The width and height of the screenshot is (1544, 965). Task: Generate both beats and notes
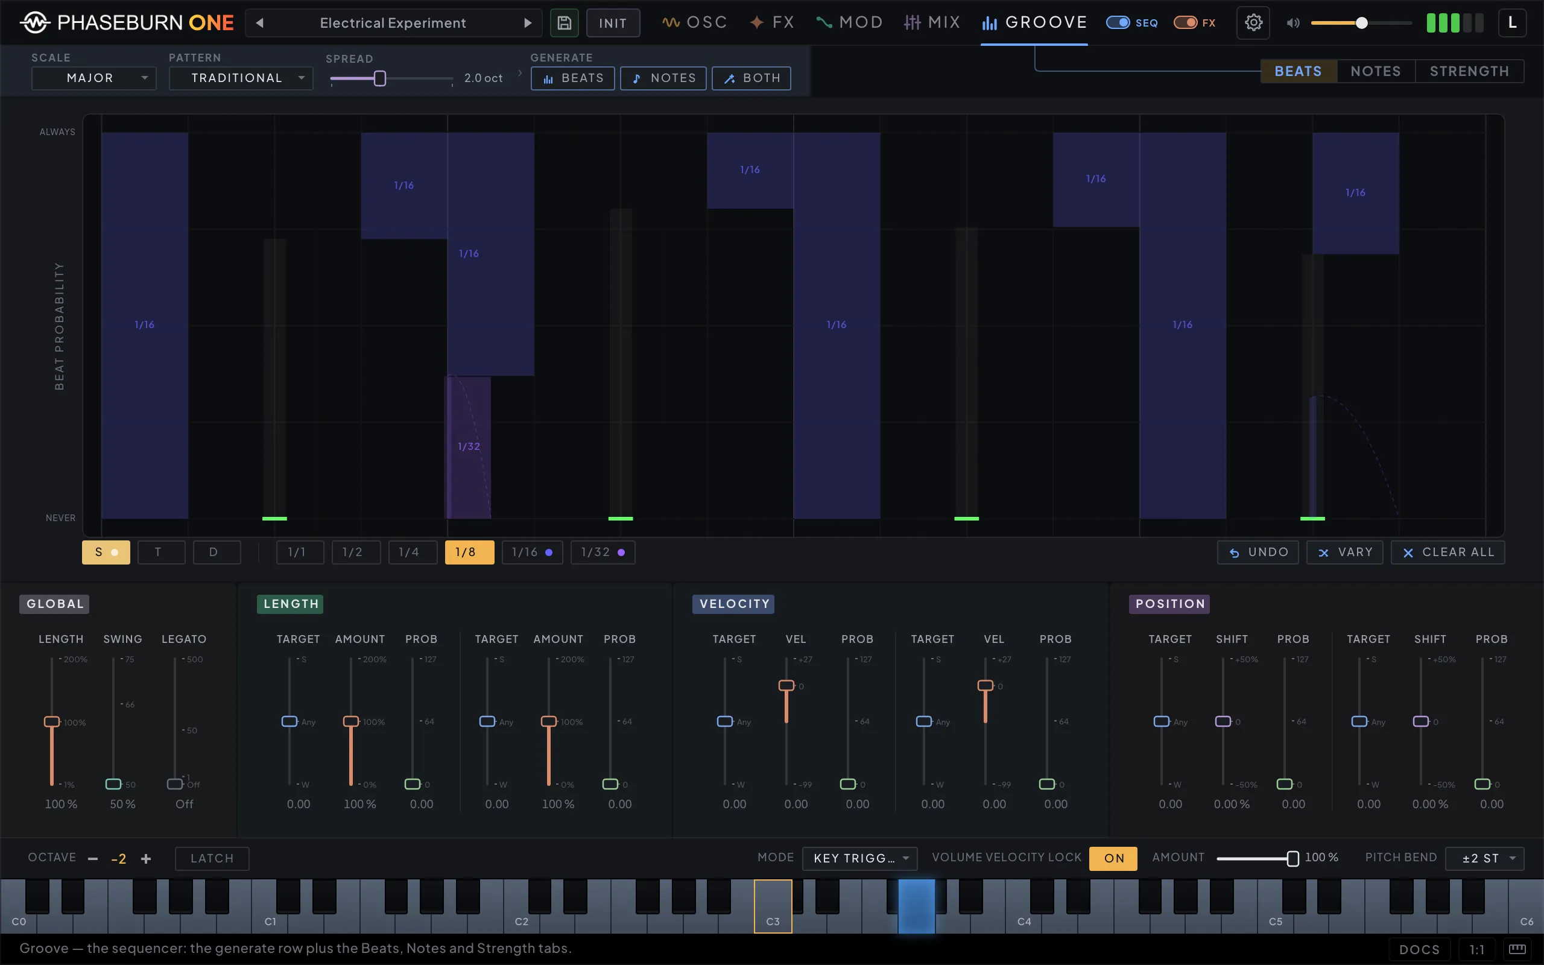coord(751,78)
